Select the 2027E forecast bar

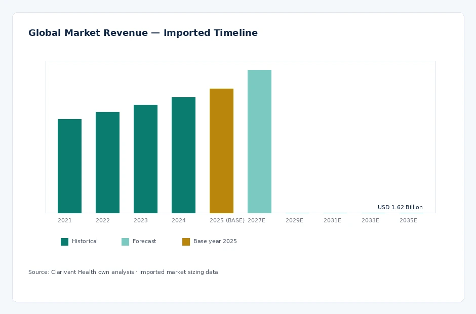click(x=259, y=141)
